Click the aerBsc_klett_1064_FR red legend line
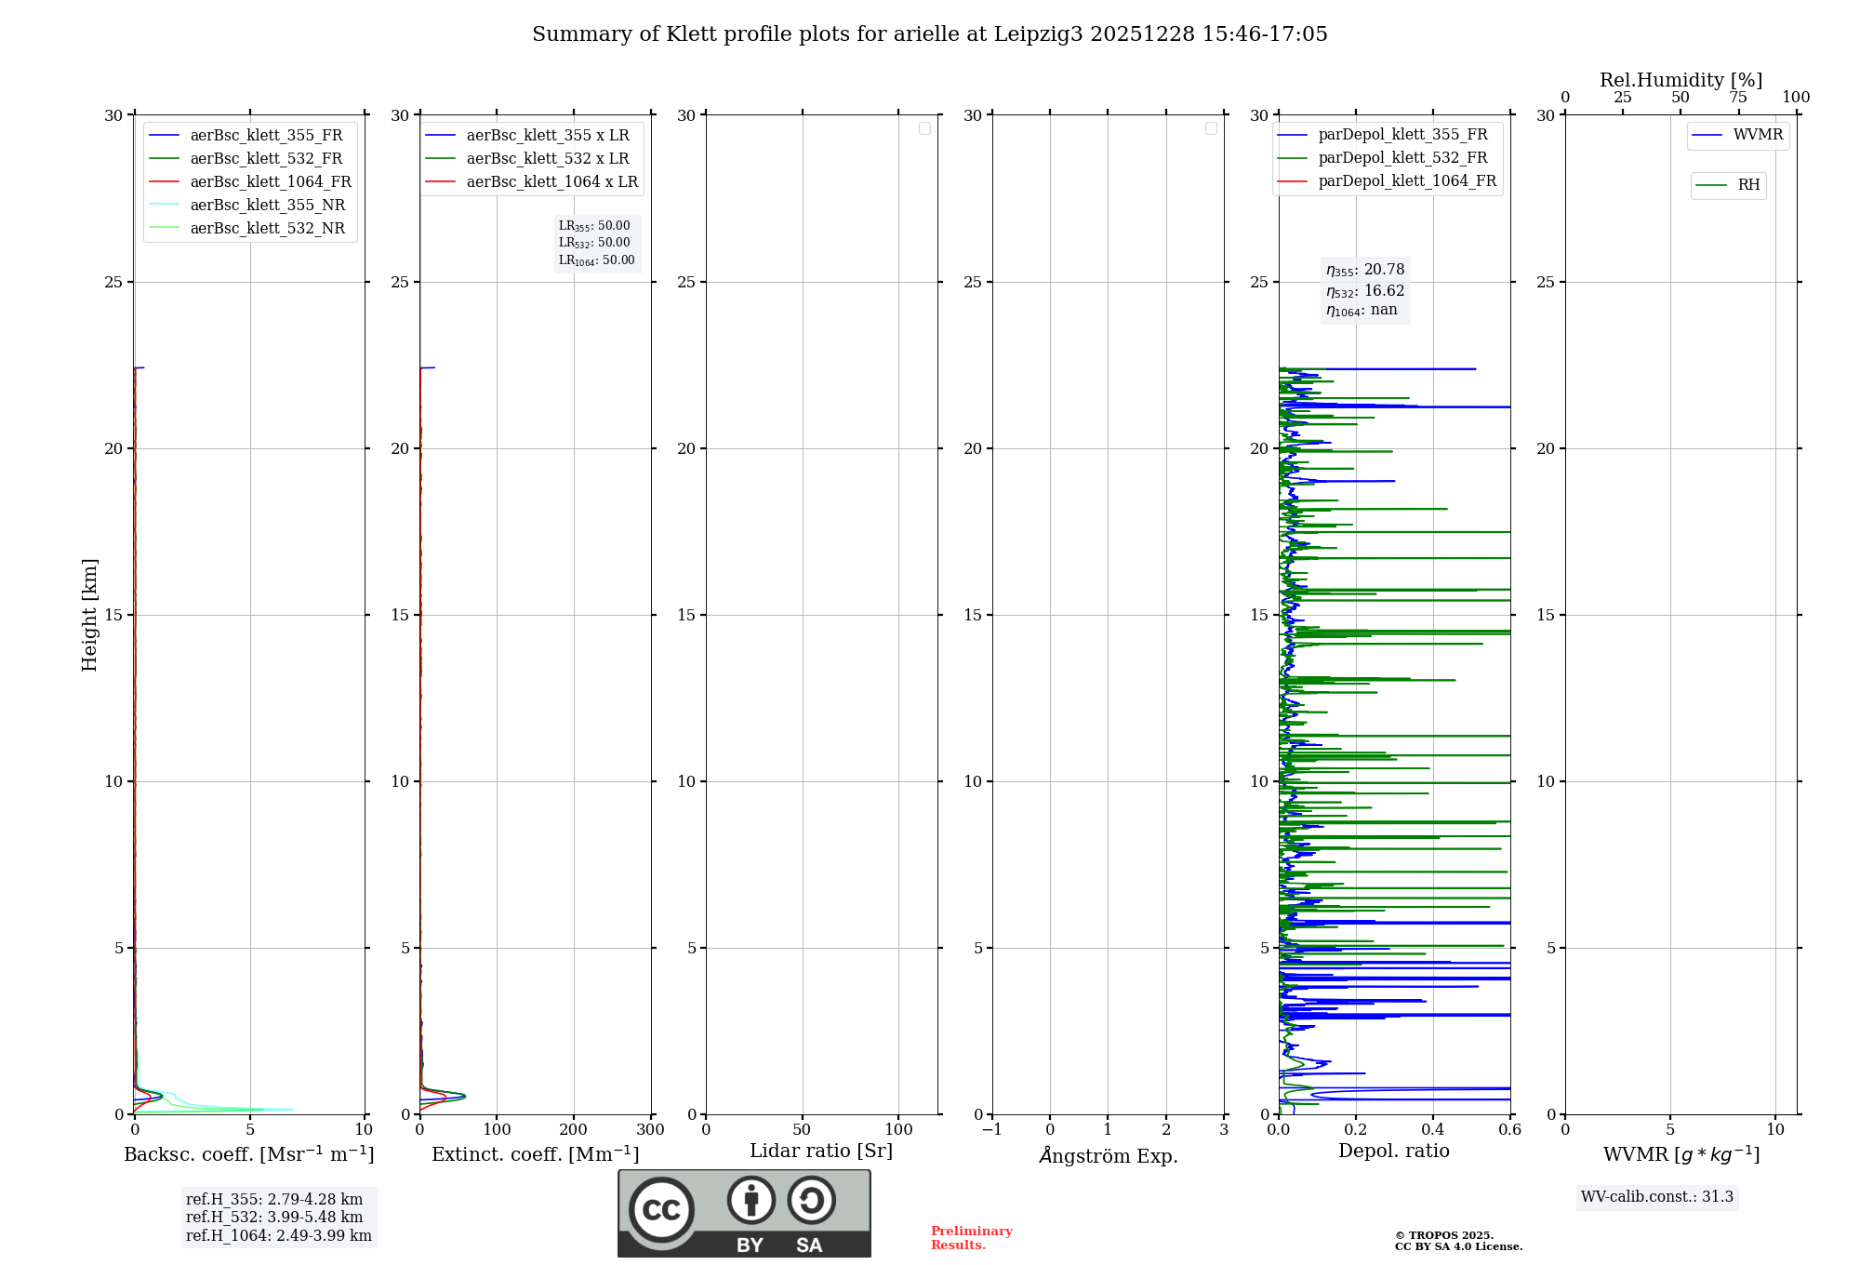 164,182
